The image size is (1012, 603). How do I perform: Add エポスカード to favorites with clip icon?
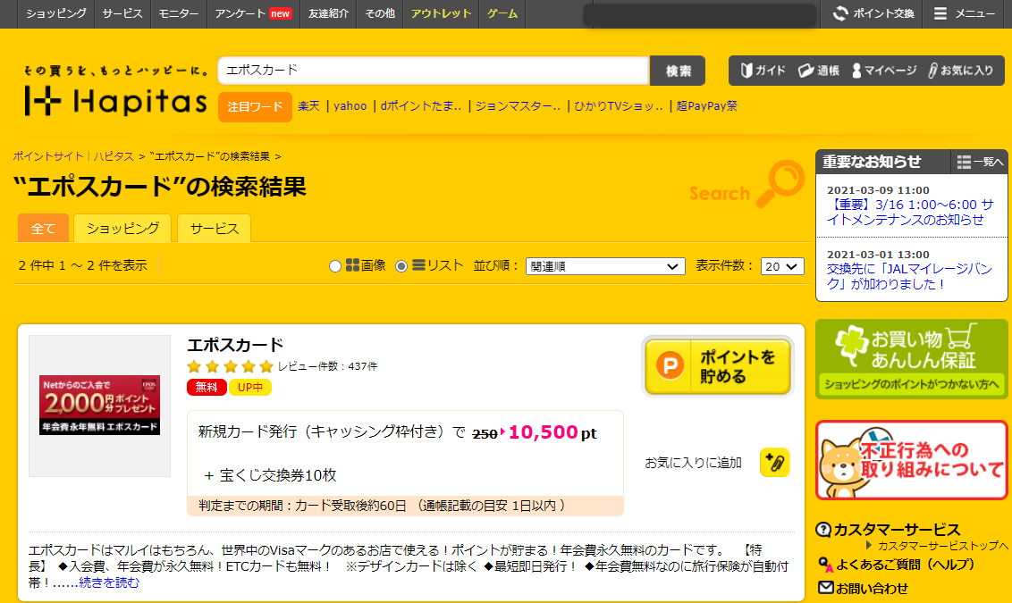click(x=774, y=463)
